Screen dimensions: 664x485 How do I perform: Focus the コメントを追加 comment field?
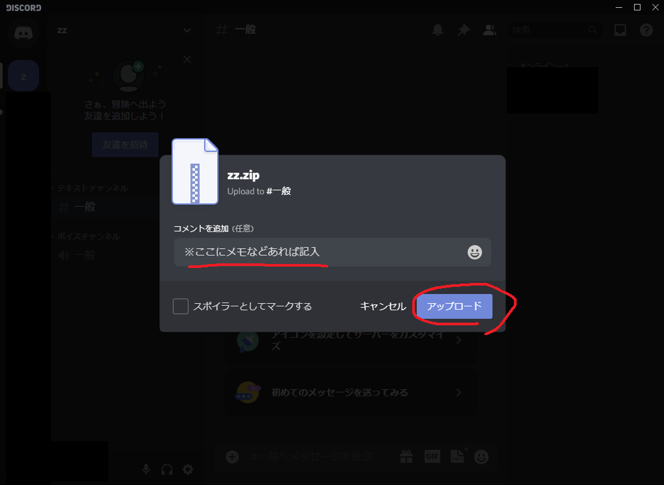[x=333, y=252]
